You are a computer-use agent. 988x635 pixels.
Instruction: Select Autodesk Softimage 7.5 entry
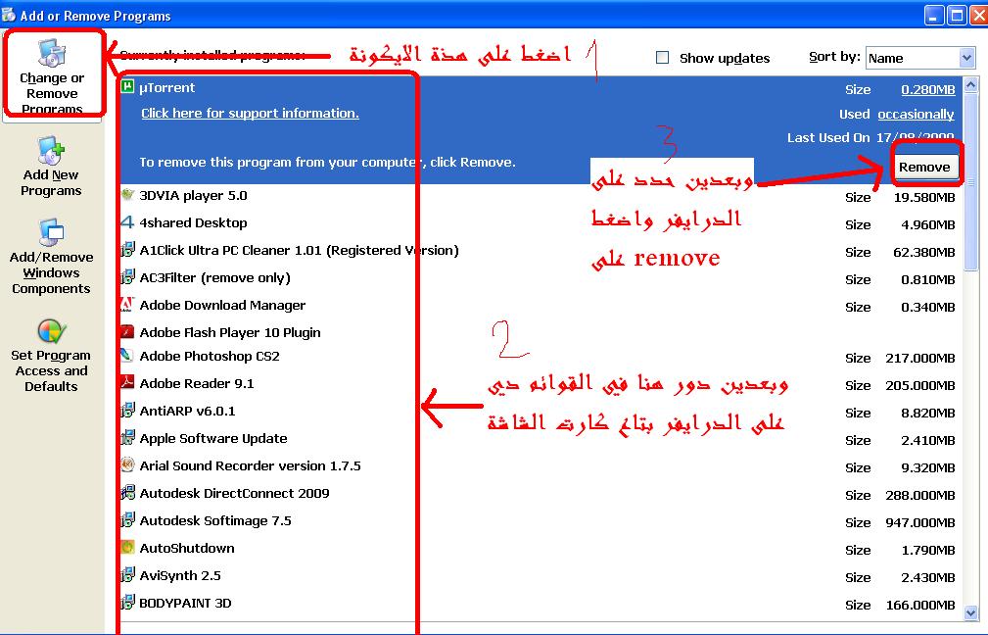point(541,521)
